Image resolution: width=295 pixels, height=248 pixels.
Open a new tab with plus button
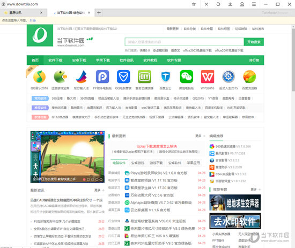point(99,13)
